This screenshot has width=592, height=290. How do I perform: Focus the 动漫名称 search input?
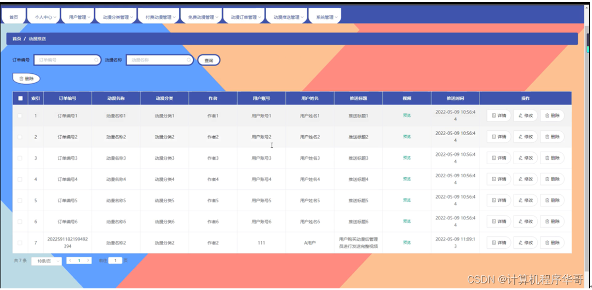click(x=160, y=60)
